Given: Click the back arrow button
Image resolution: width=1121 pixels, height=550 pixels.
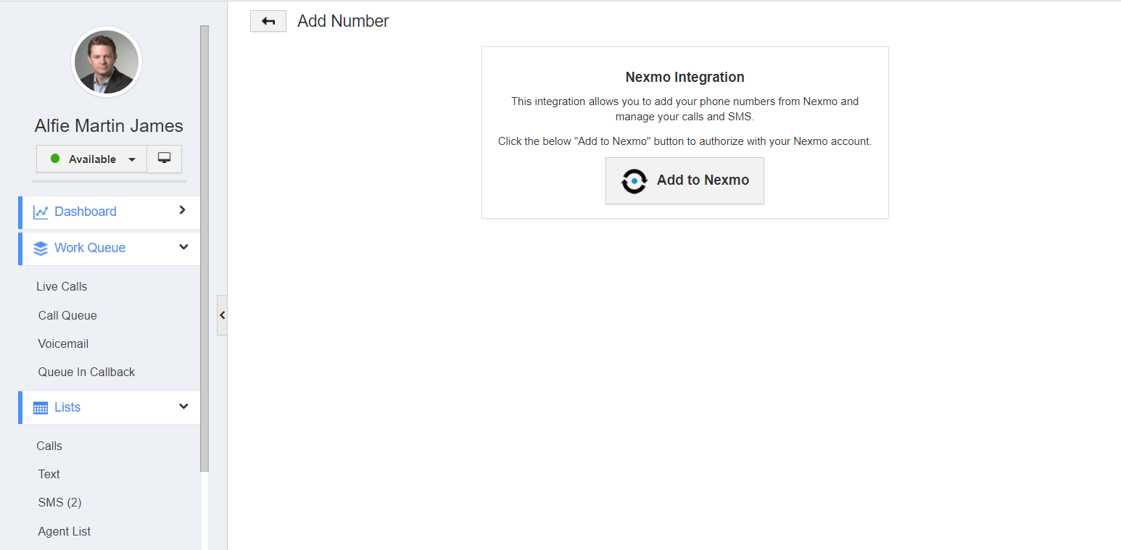Looking at the screenshot, I should click(x=268, y=22).
